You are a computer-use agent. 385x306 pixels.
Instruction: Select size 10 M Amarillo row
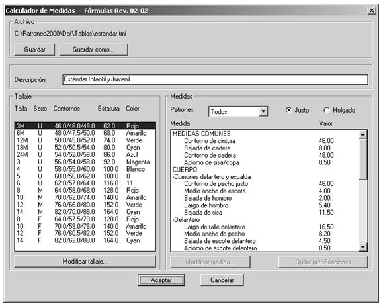point(85,197)
